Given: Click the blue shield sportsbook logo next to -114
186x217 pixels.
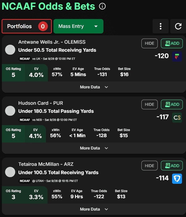Looking at the screenshot, I should [177, 178].
